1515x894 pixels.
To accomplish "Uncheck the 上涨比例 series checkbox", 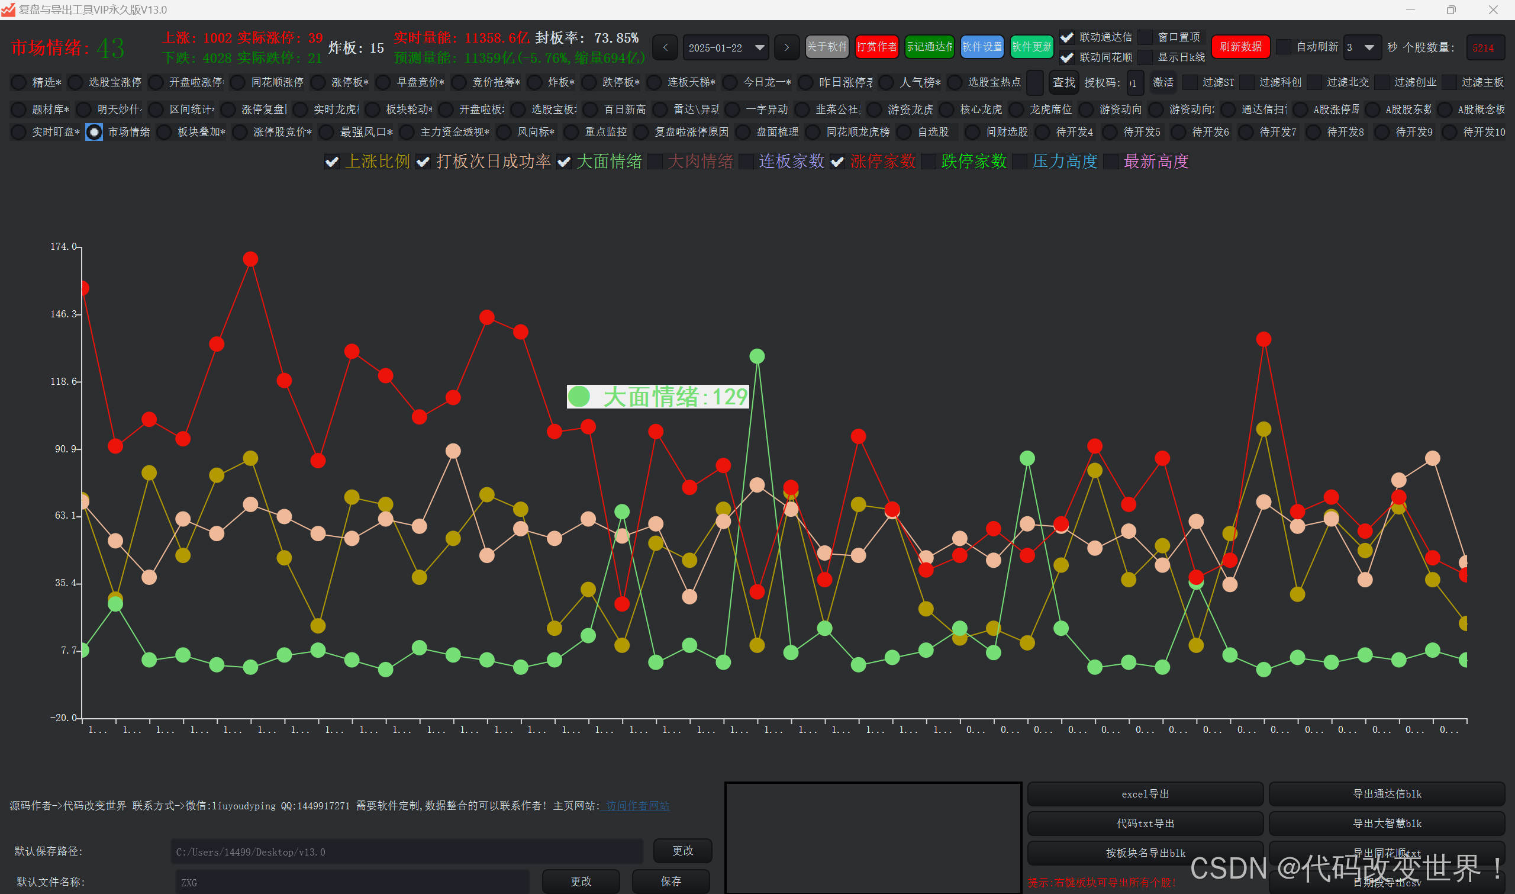I will (x=332, y=162).
